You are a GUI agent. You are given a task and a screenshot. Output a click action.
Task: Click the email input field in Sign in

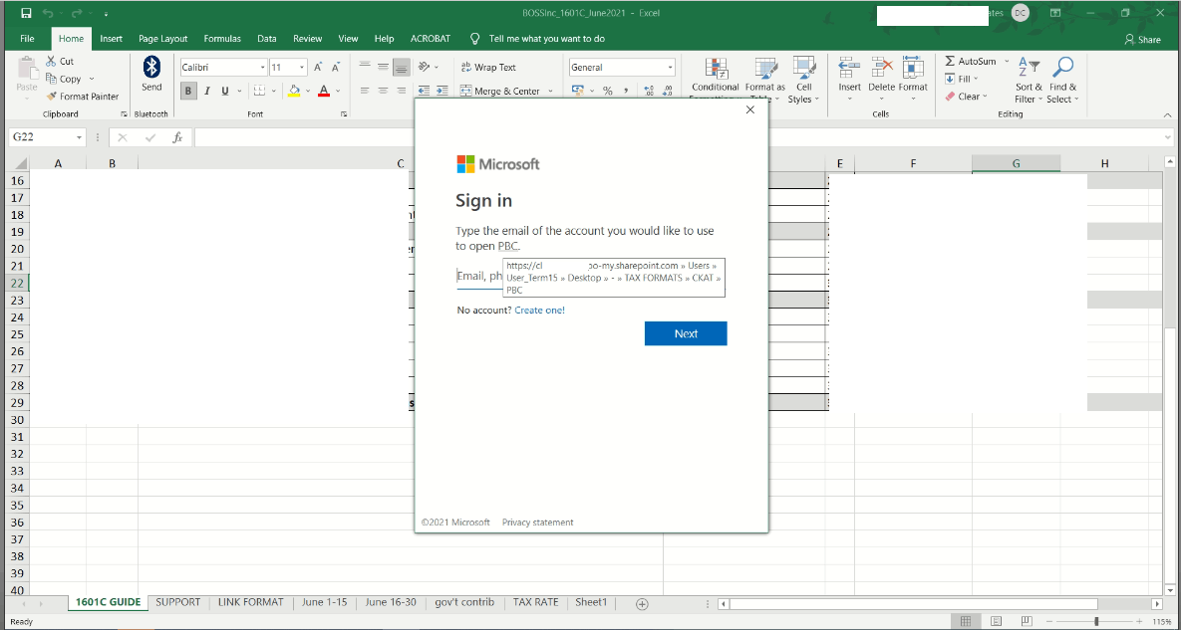point(591,277)
